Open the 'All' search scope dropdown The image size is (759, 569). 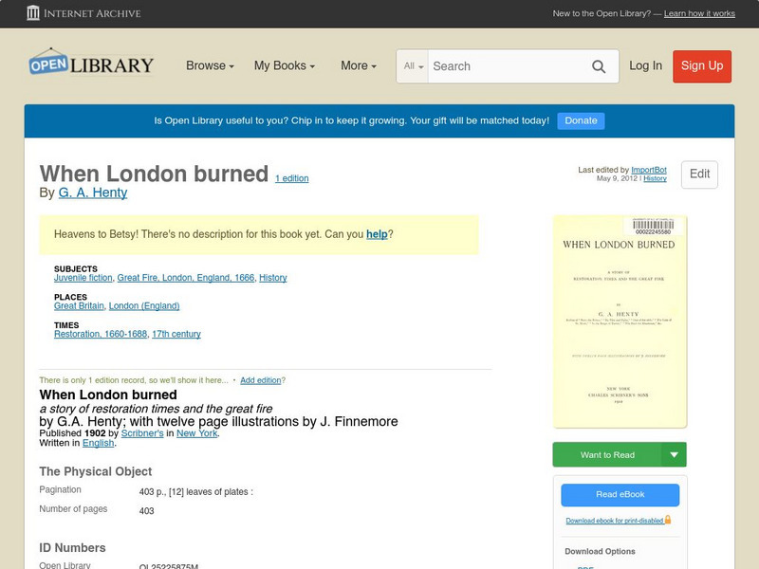(413, 66)
